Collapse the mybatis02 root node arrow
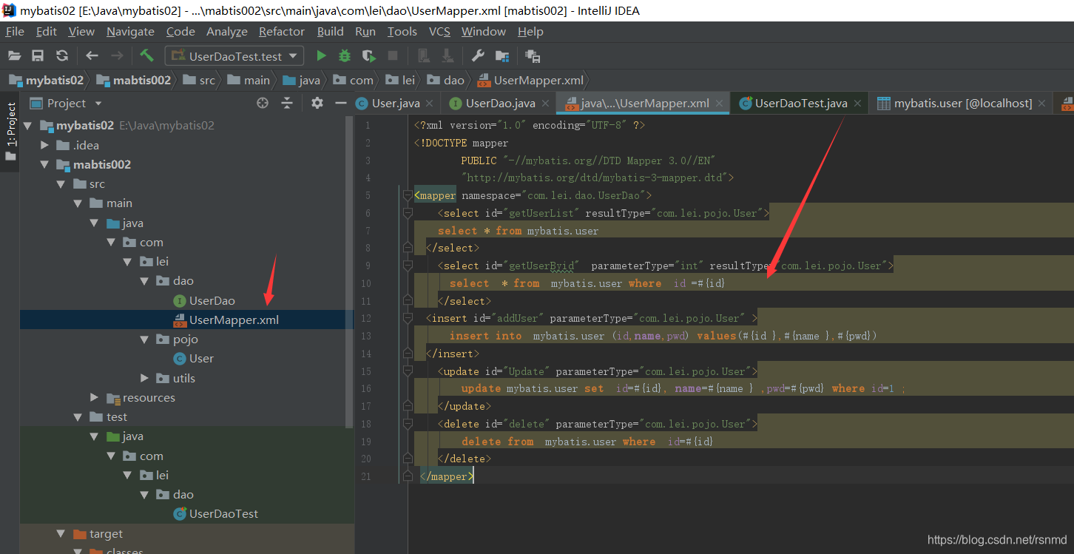The image size is (1074, 554). (27, 125)
